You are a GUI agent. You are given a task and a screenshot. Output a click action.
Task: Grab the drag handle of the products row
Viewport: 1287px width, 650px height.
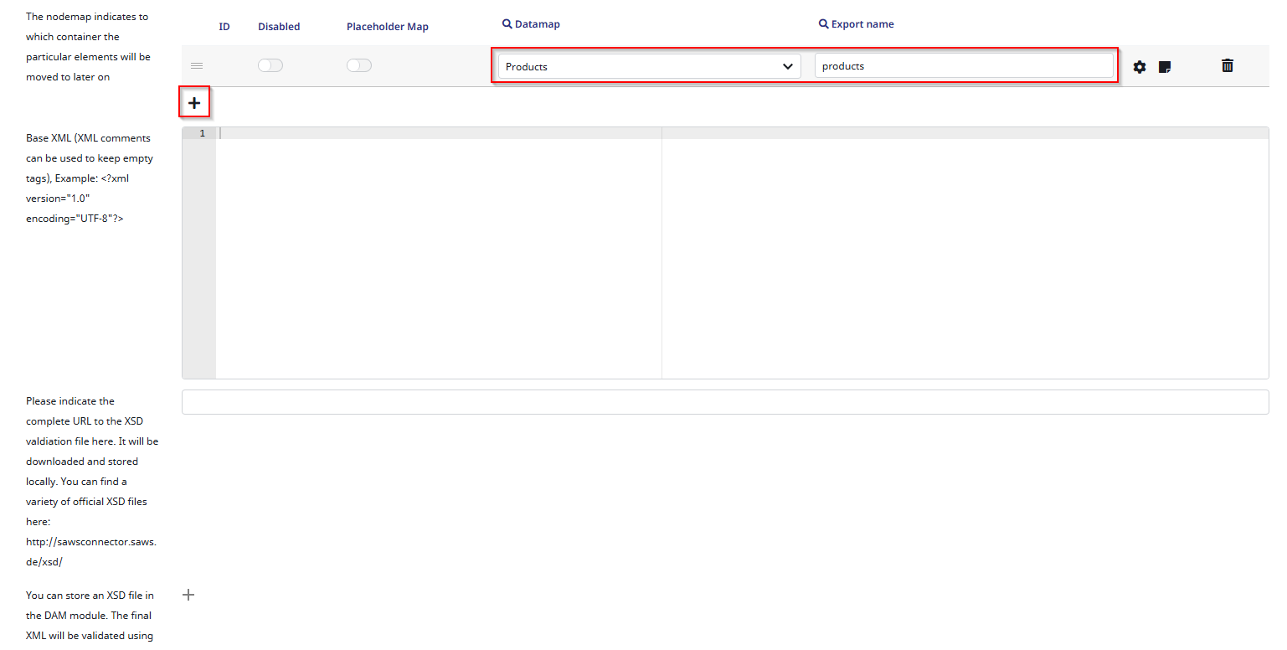click(197, 65)
